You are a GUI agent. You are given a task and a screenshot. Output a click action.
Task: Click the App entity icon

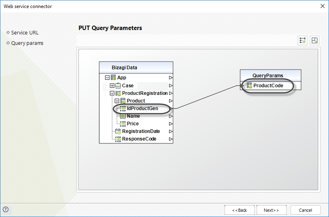pos(113,78)
